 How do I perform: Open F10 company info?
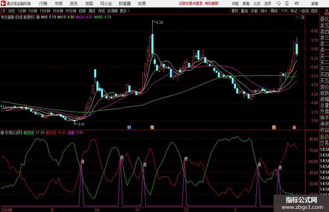(x=284, y=11)
